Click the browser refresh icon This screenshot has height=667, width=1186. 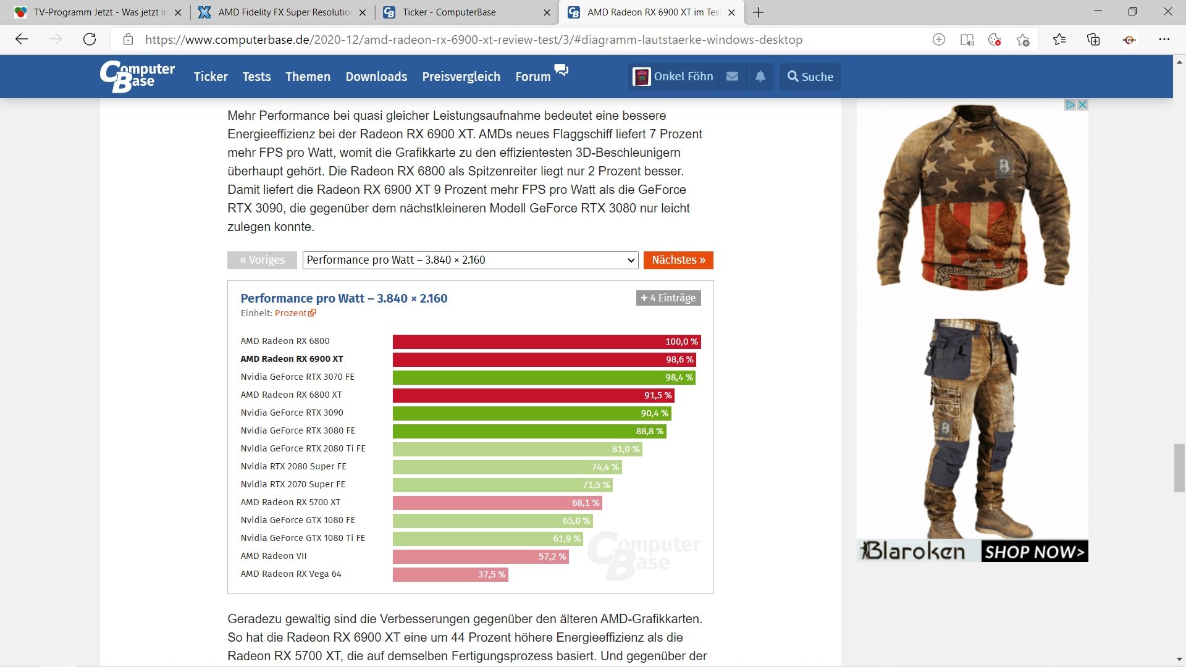pos(90,40)
